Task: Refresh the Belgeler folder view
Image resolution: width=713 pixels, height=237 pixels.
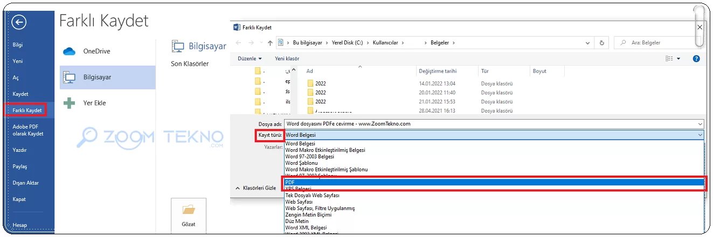Action: click(x=602, y=43)
